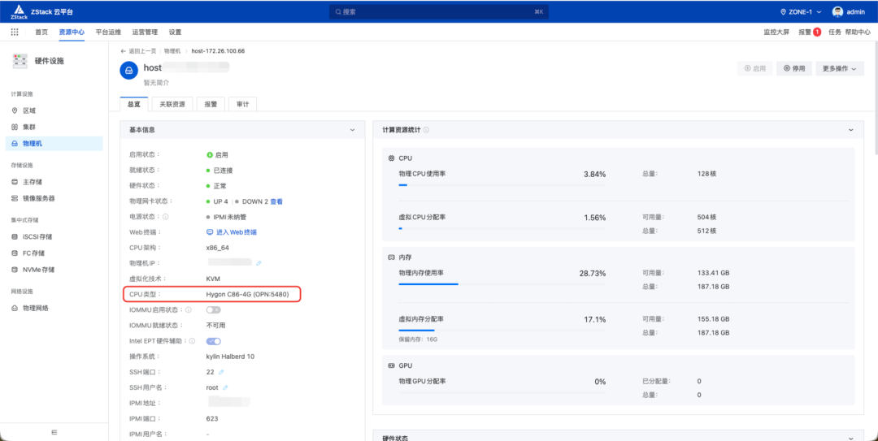
Task: Toggle the IOMMU启用状态 switch
Action: [214, 309]
